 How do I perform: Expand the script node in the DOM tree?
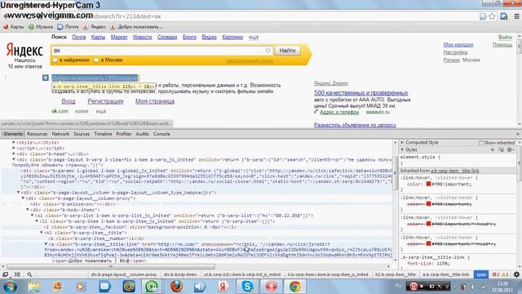tap(14, 148)
